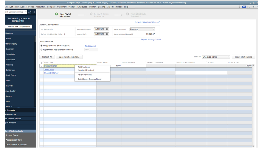Click the Duncan Fisher employee link
263x148 pixels.
[51, 66]
